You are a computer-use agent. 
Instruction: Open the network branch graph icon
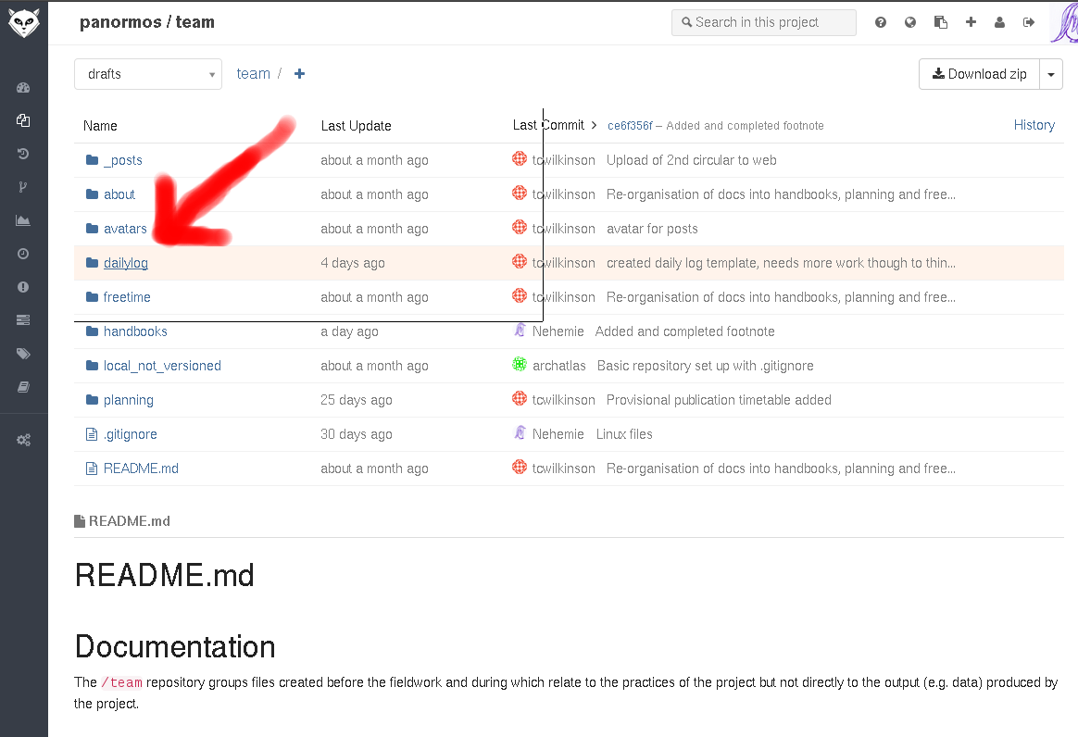[x=23, y=187]
